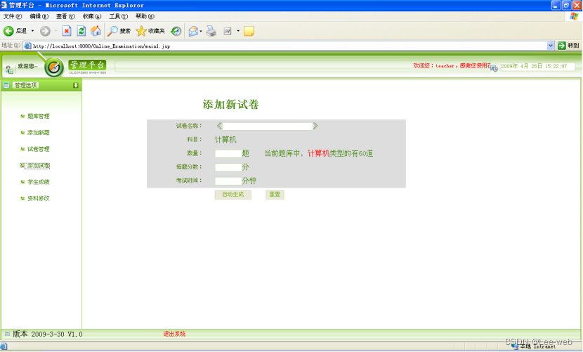Focus the 试卷名称 input field
The width and height of the screenshot is (583, 352).
click(268, 126)
